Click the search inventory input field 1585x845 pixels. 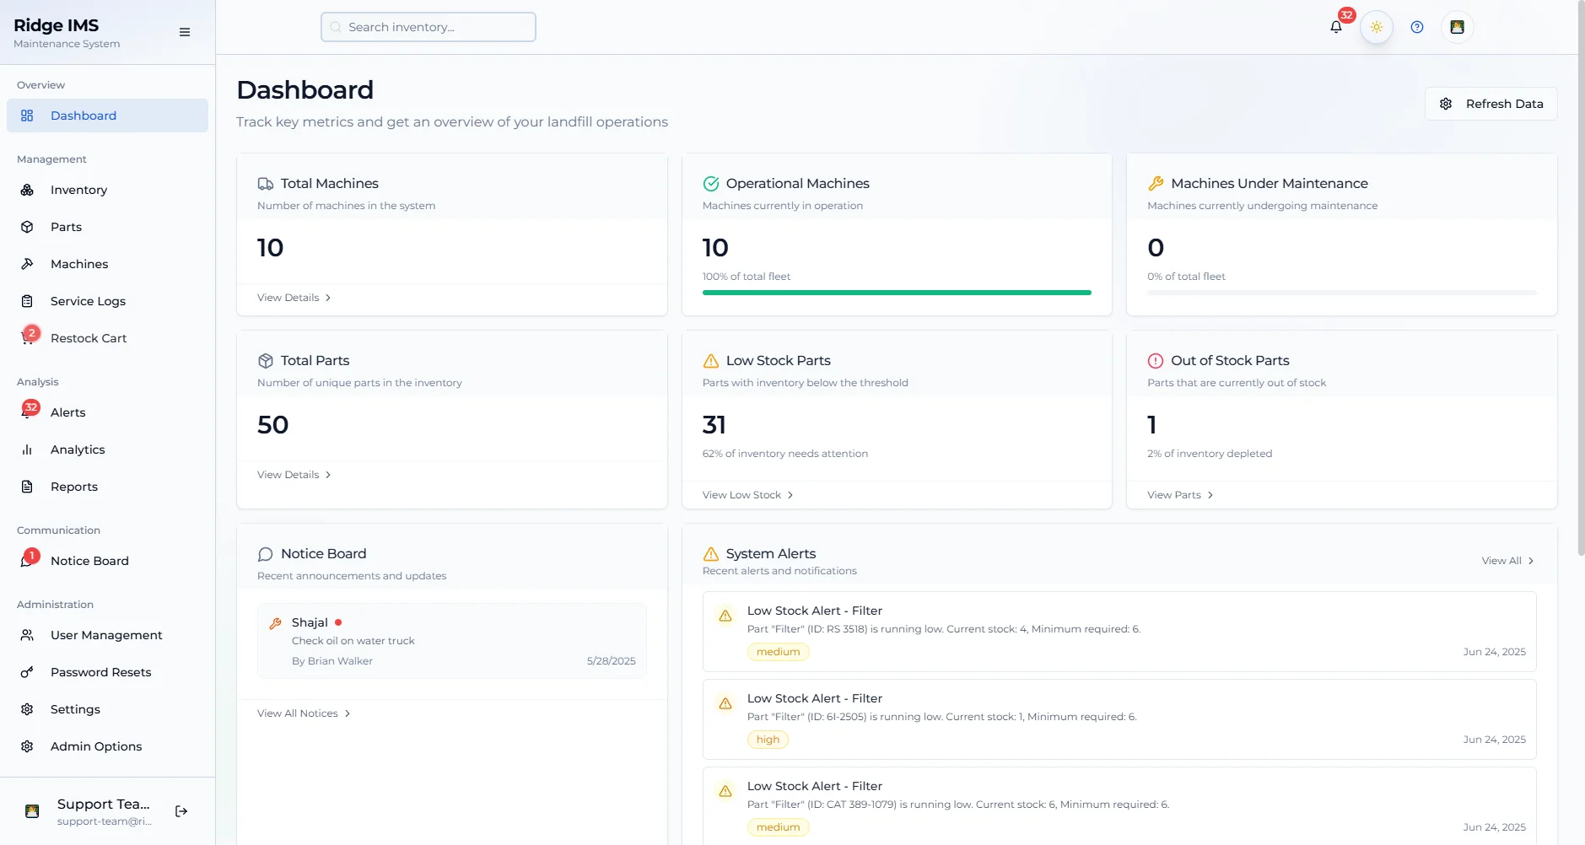point(428,26)
